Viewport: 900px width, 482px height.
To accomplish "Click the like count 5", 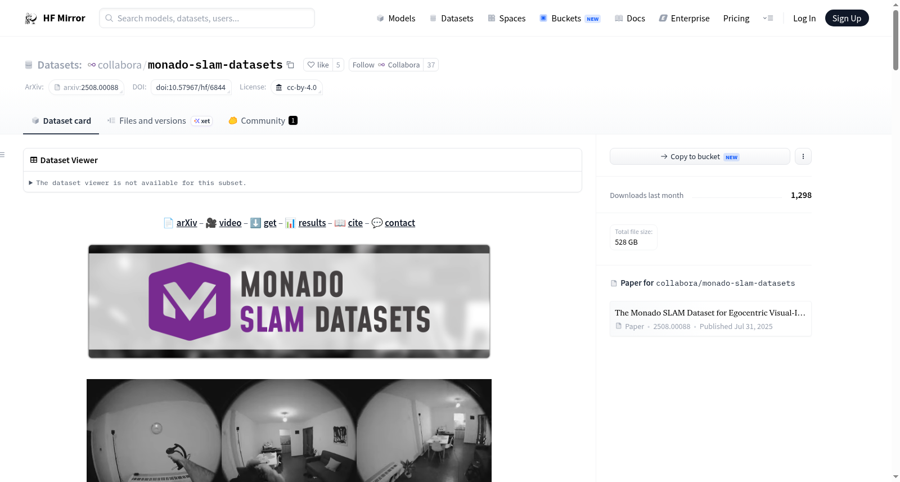I will point(338,65).
